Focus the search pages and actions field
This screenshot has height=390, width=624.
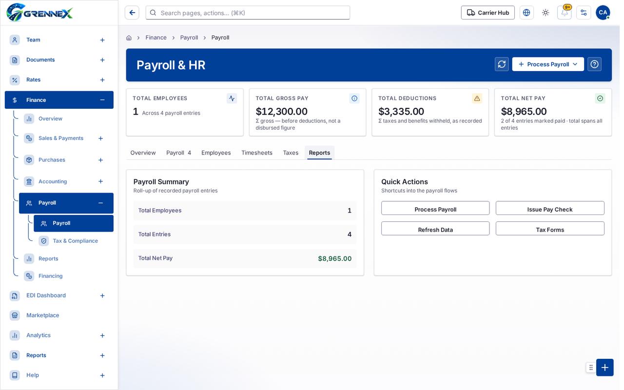click(x=248, y=13)
